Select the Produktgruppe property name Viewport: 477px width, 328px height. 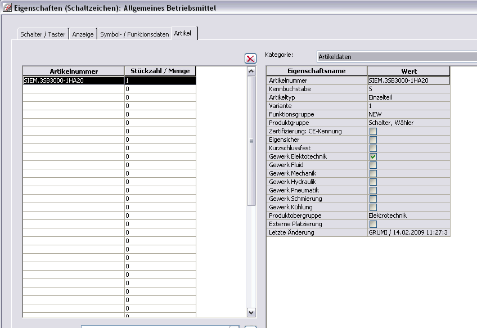point(317,123)
